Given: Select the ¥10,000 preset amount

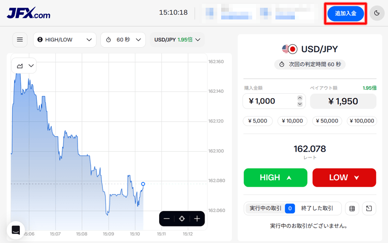Looking at the screenshot, I should tap(292, 121).
